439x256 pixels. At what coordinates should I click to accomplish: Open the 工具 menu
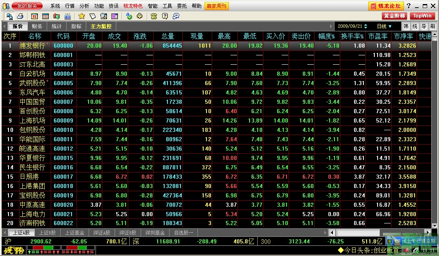pos(167,6)
